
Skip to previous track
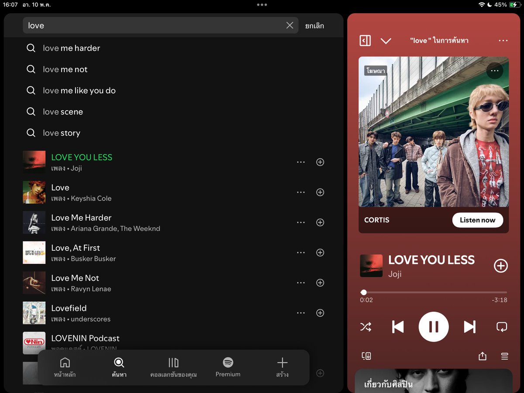pos(398,327)
